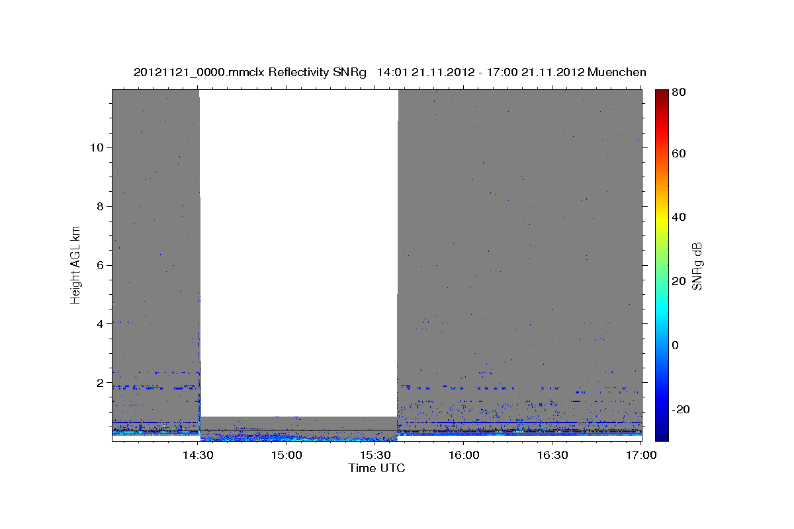Image resolution: width=794 pixels, height=529 pixels.
Task: Click the 'Time UTC' axis label
Action: click(376, 468)
